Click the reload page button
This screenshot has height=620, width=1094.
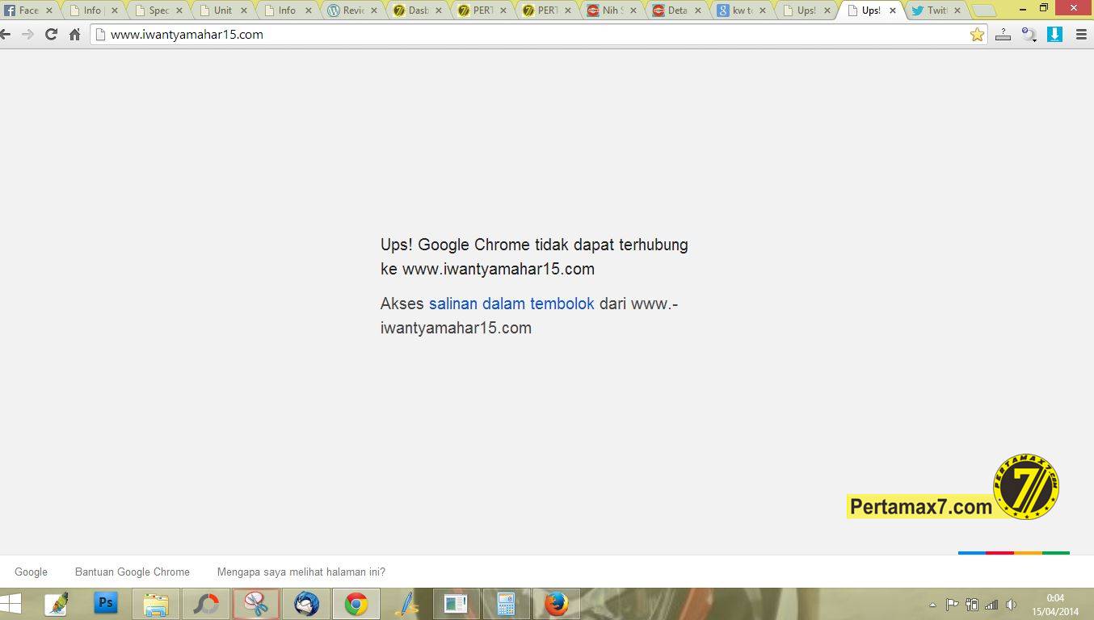[51, 35]
